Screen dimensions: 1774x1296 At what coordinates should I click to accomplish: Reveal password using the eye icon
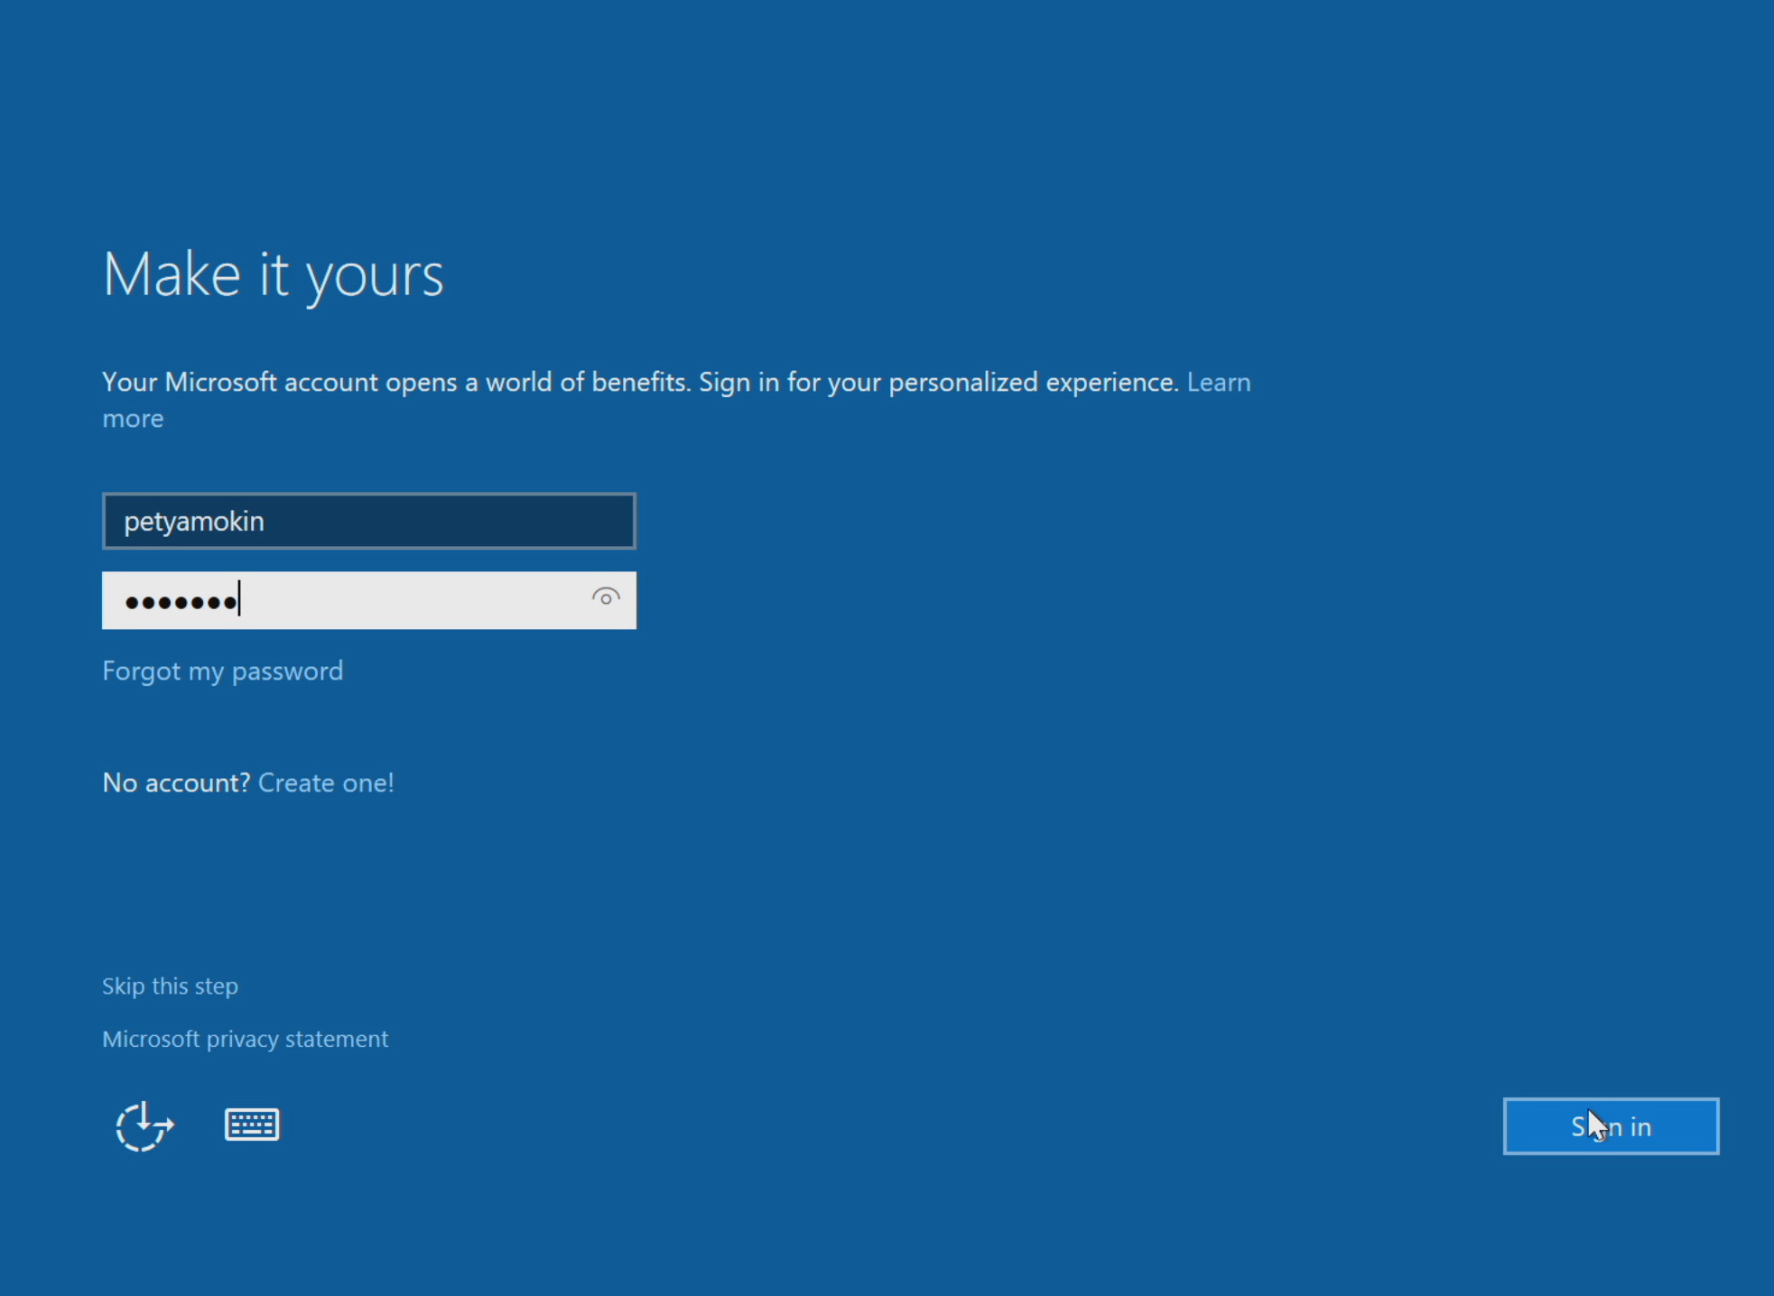coord(606,597)
